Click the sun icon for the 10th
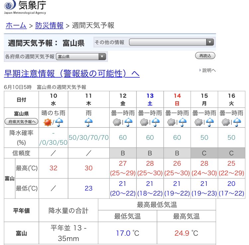This screenshot has width=249, height=245. click(47, 122)
